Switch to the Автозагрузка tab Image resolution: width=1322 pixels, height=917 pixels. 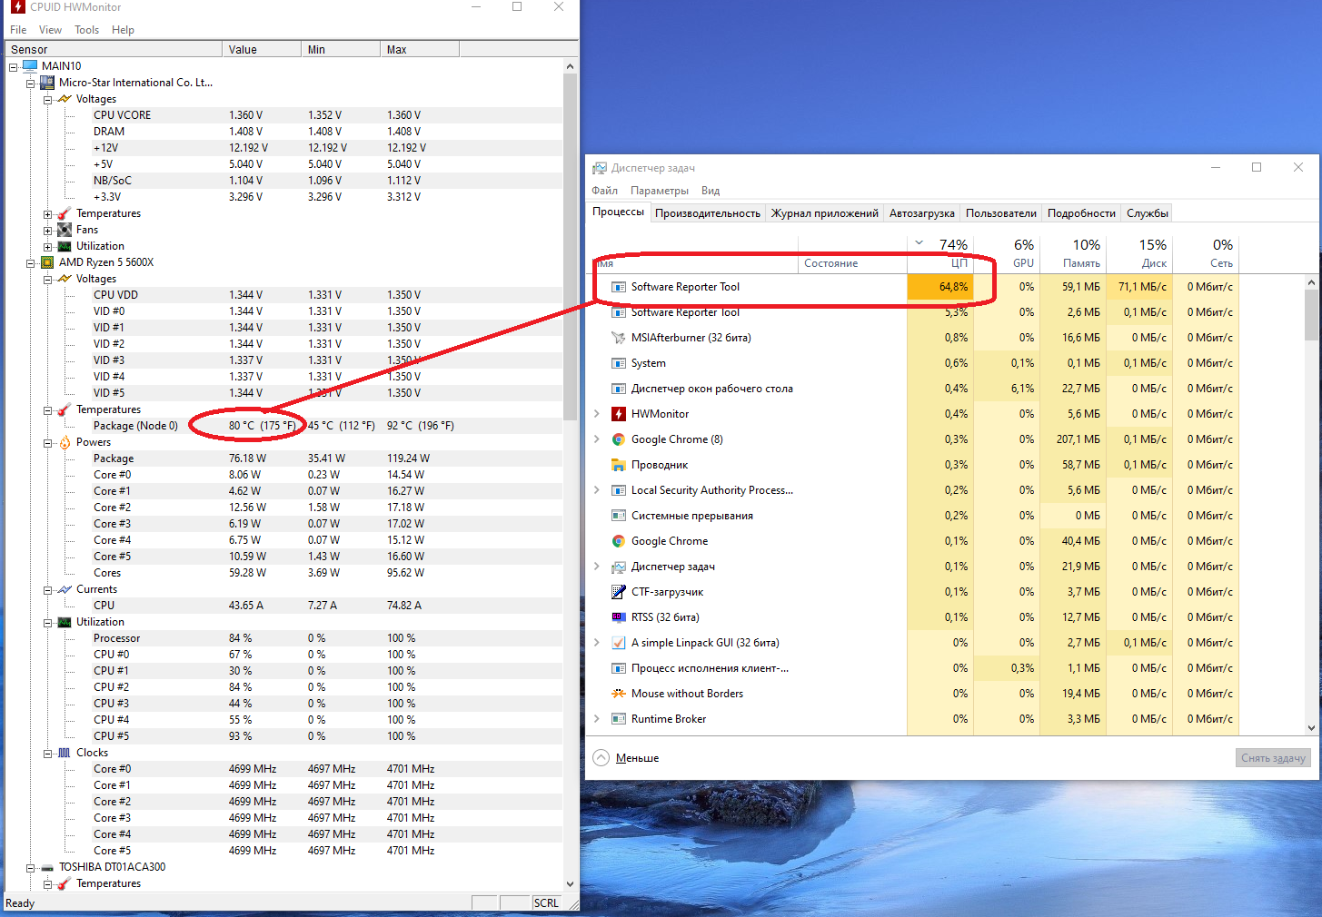pyautogui.click(x=922, y=213)
